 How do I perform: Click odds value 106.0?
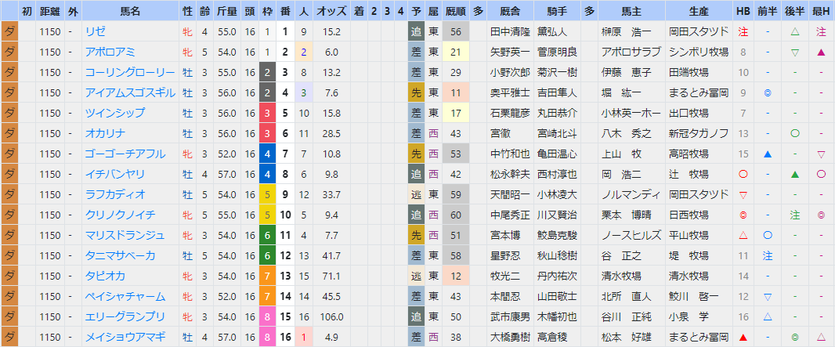coord(331,316)
